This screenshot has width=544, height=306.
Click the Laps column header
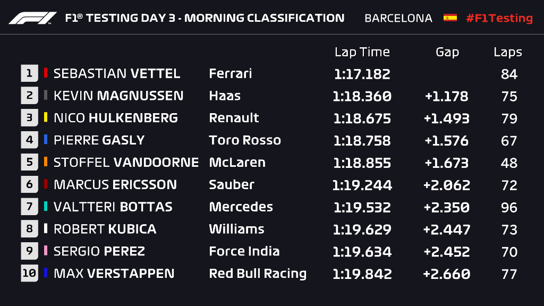pos(507,52)
